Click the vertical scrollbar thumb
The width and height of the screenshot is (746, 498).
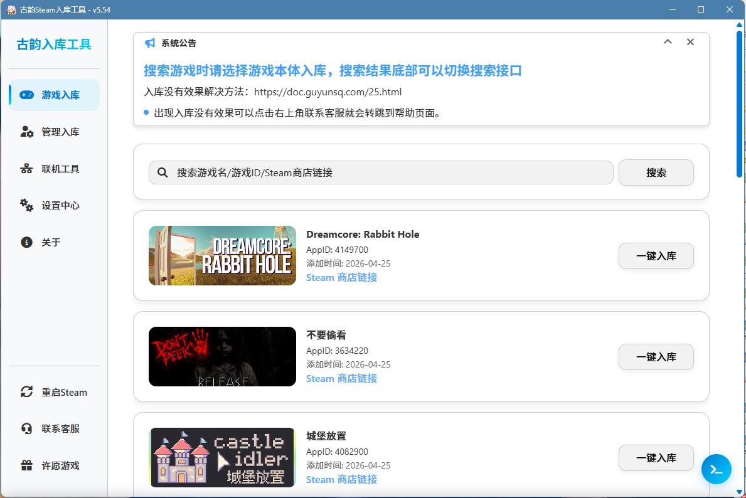[739, 105]
